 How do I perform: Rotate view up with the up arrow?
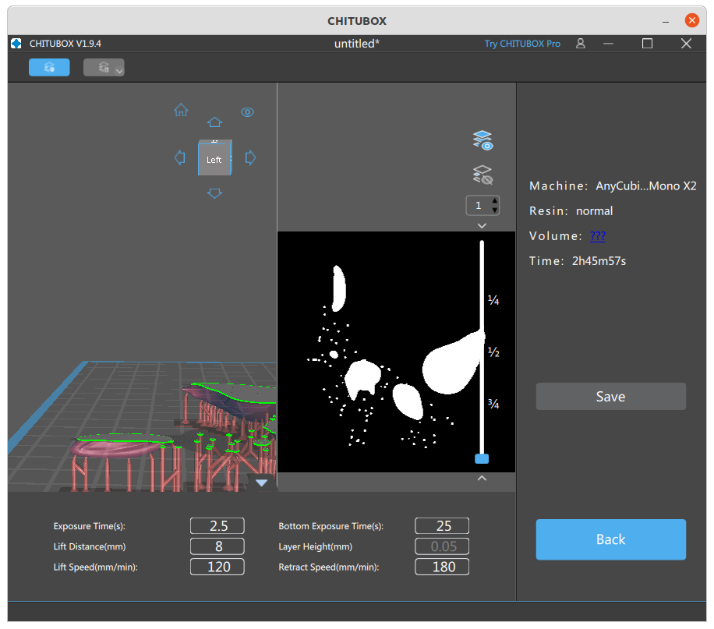[x=214, y=122]
